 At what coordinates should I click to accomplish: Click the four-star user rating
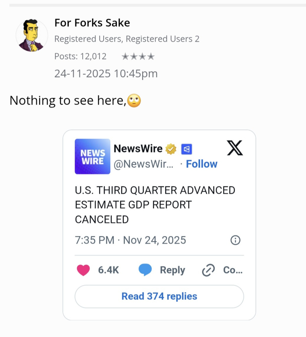pos(138,57)
